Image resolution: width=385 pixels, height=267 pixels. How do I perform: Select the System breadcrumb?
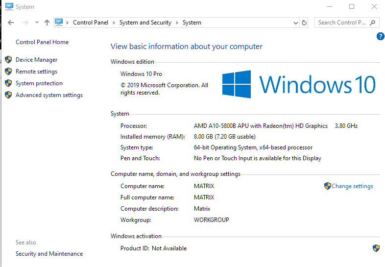coord(192,23)
